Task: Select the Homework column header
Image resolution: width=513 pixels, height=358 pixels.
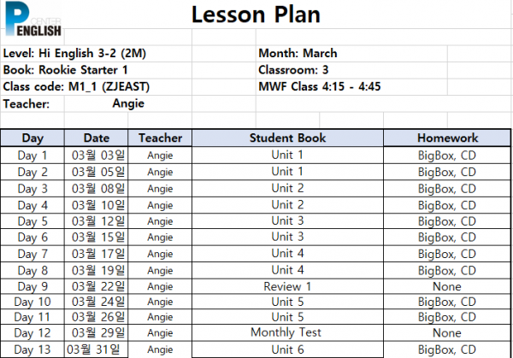Action: tap(447, 138)
